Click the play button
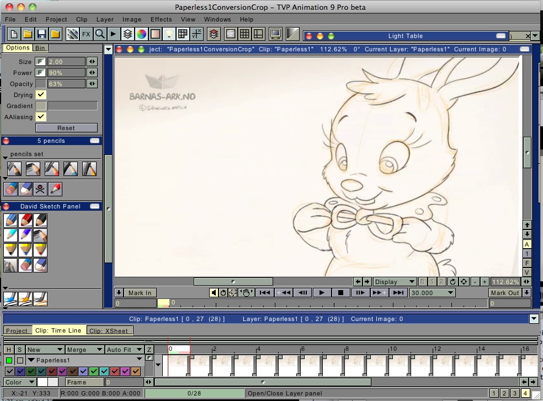 coord(321,292)
